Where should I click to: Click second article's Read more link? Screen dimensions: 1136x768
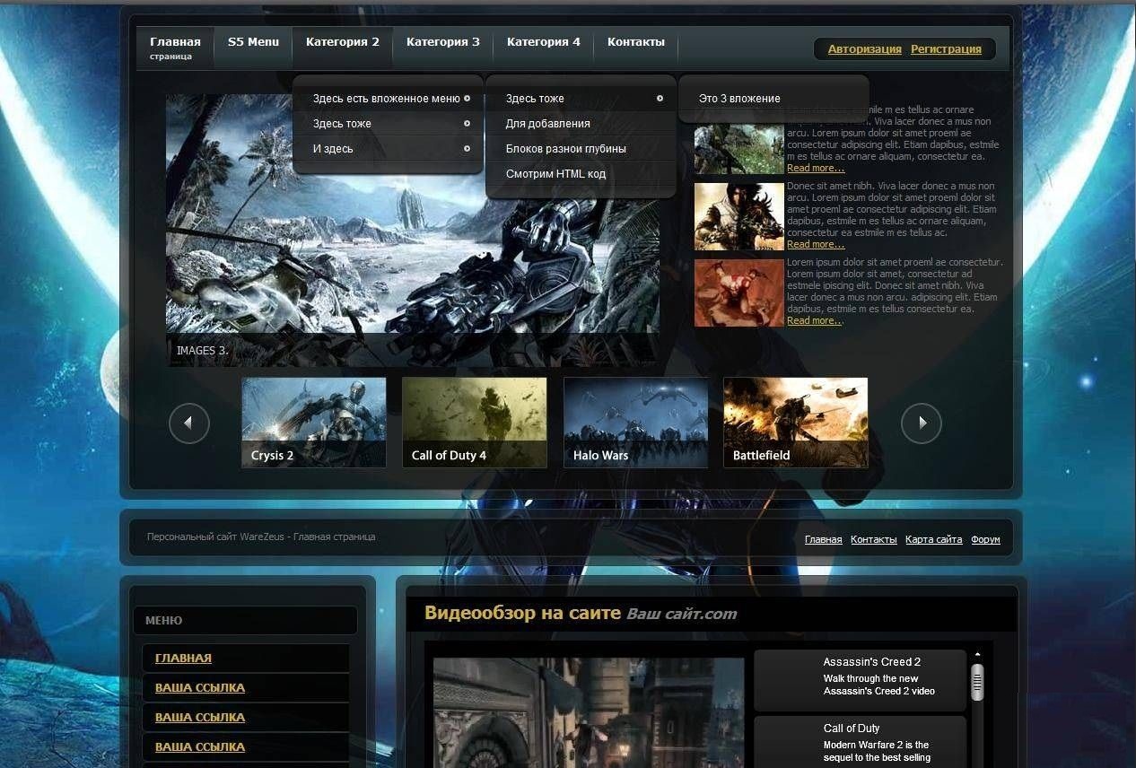click(x=816, y=244)
